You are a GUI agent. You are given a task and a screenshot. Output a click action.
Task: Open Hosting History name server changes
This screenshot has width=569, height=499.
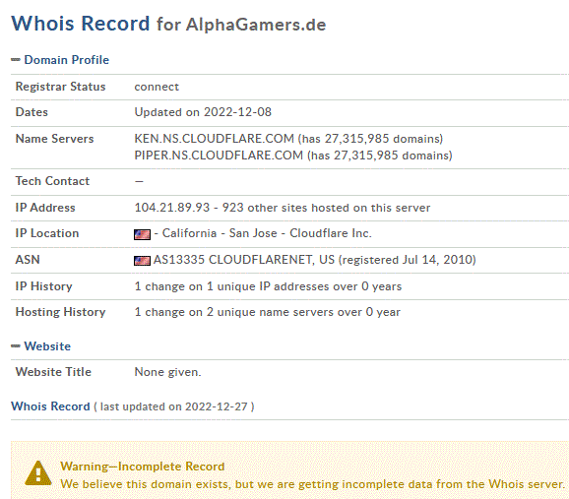click(x=268, y=312)
